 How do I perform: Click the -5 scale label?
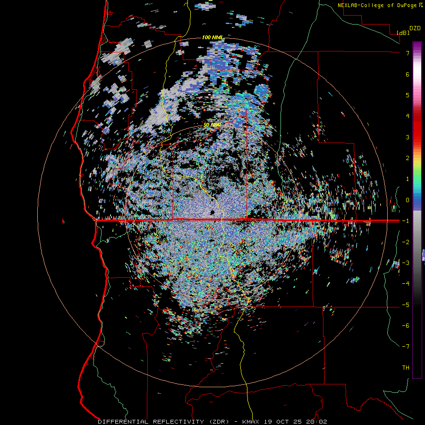(x=406, y=305)
